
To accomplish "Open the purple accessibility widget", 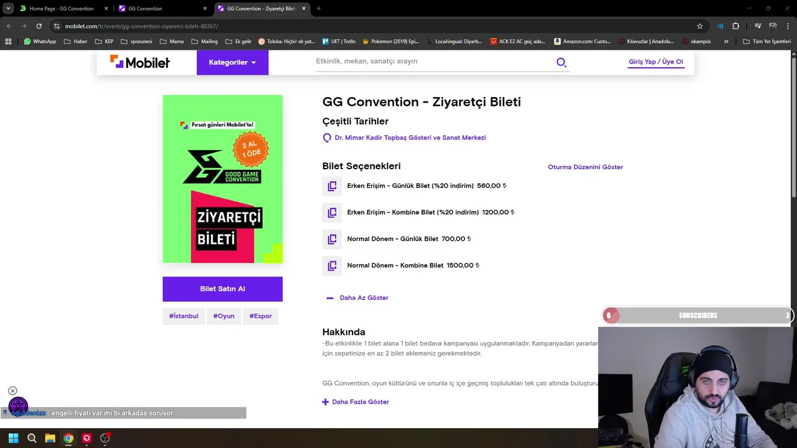I will click(x=18, y=406).
